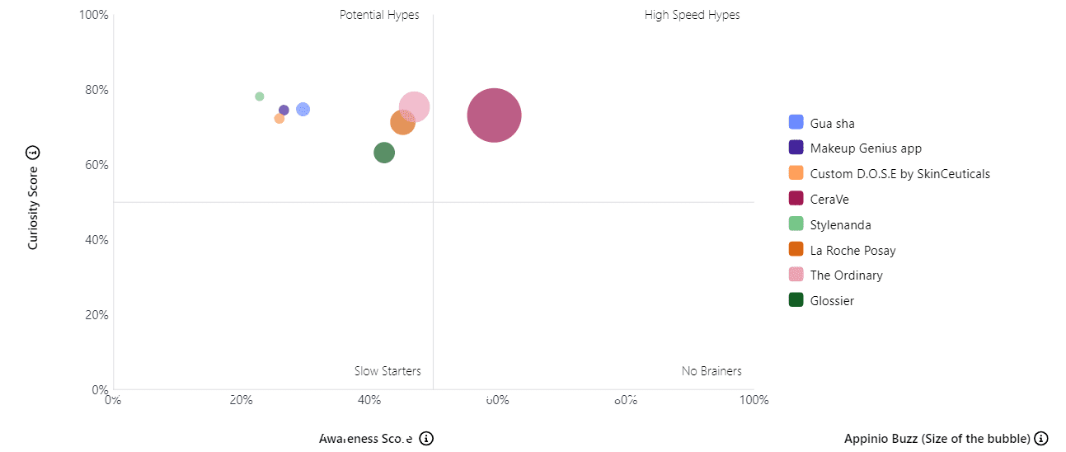Image resolution: width=1066 pixels, height=452 pixels.
Task: Select the Stylenanda legend label
Action: pos(841,225)
